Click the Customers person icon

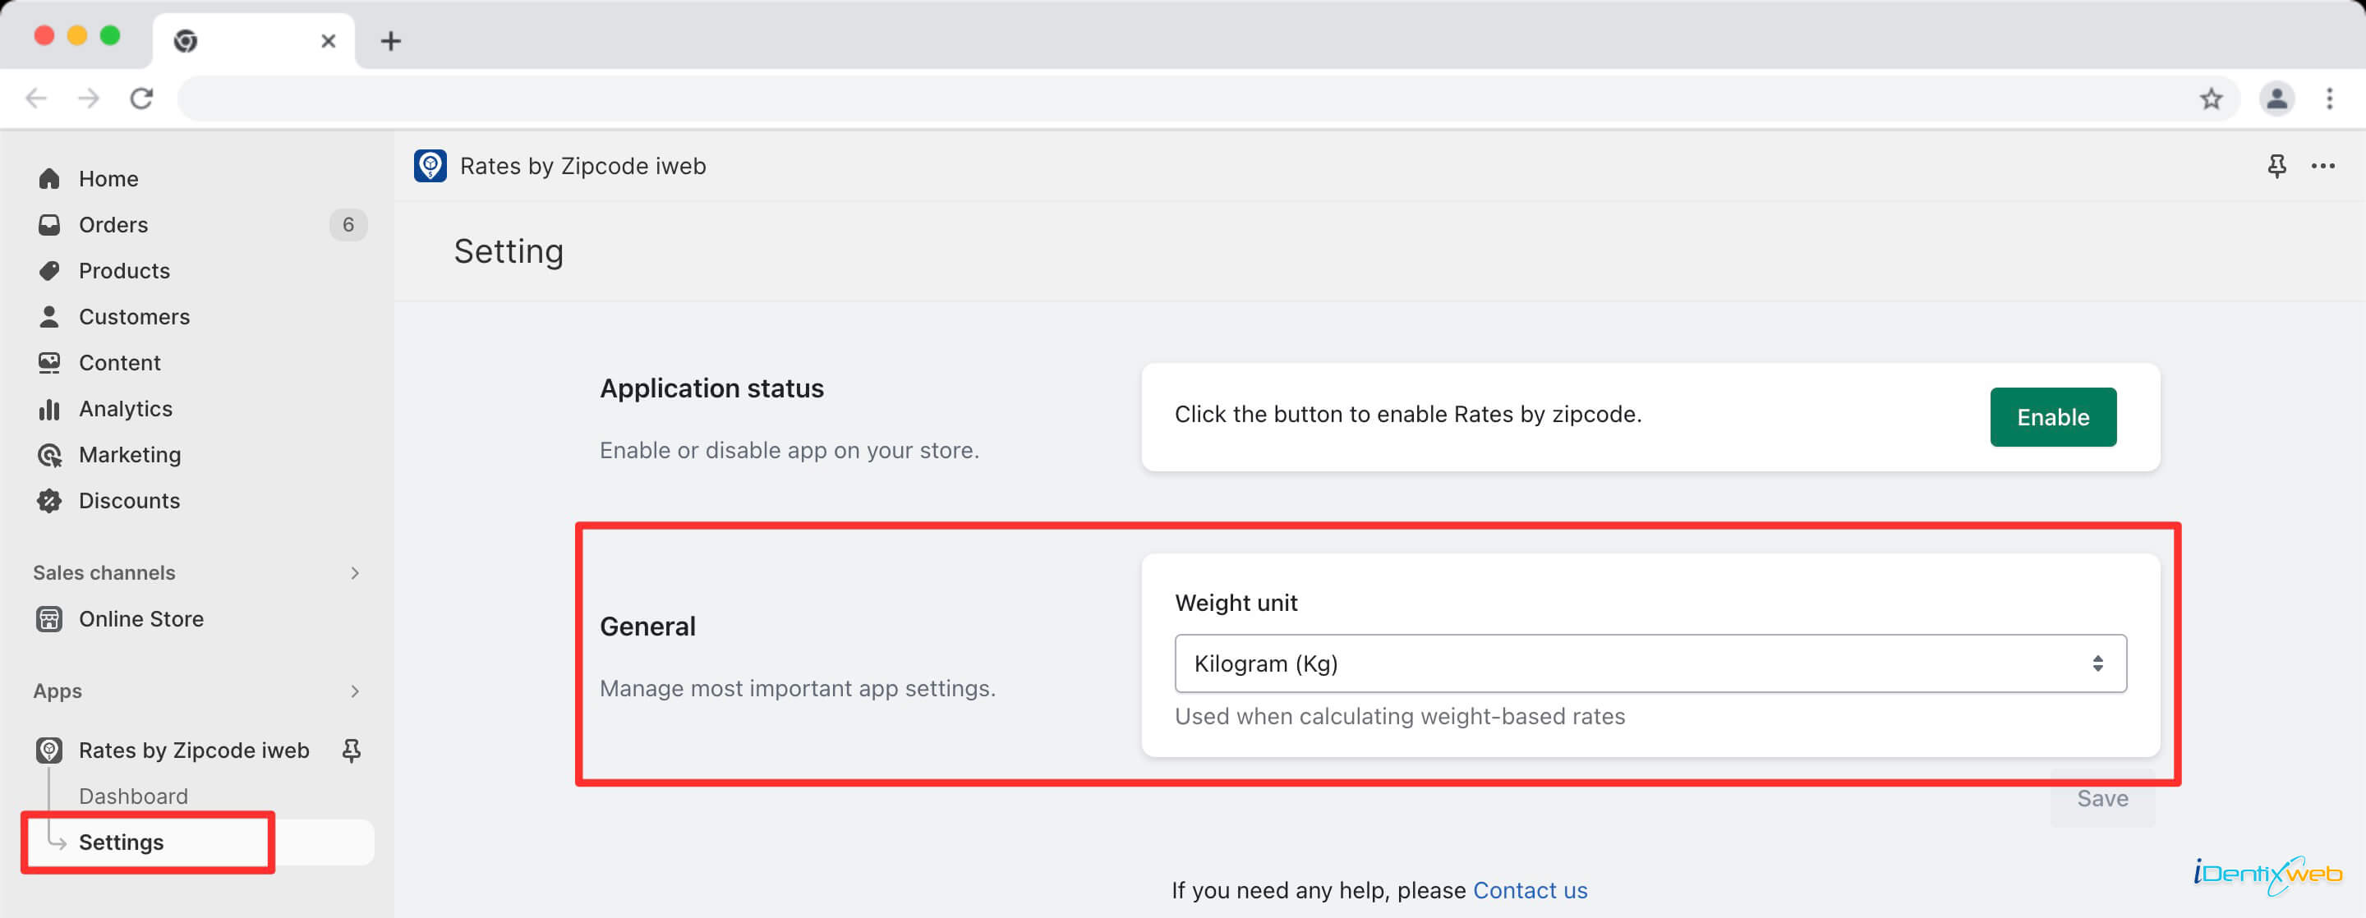(x=49, y=316)
